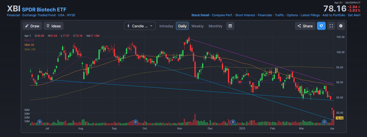Click the Share chart button

coord(305,26)
